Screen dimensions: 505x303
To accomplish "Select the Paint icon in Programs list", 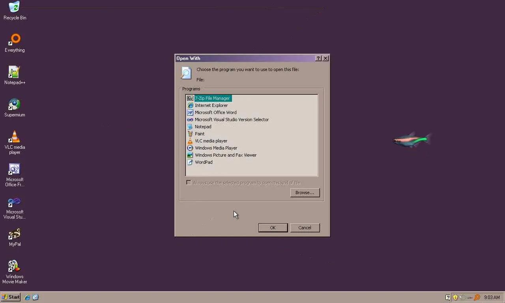I will click(x=190, y=134).
